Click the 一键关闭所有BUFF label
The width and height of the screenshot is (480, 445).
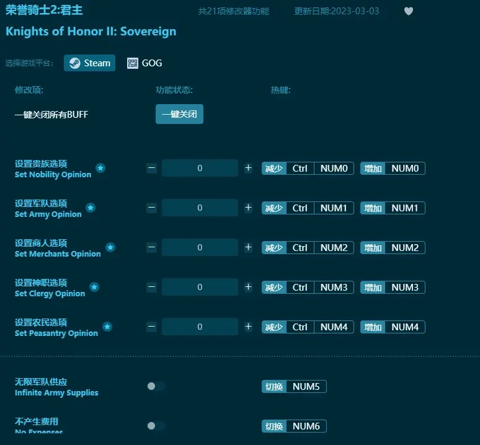pos(51,115)
